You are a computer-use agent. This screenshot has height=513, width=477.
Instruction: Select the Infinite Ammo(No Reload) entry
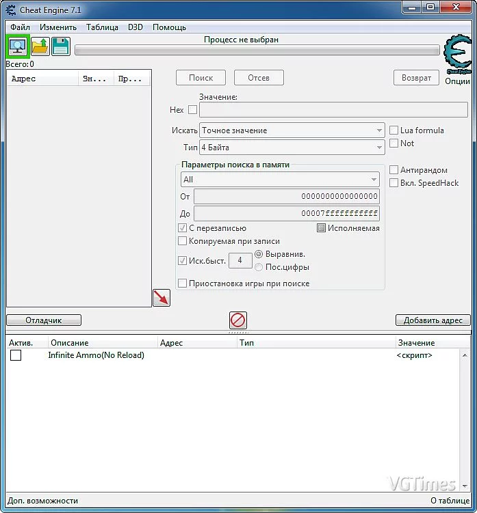tap(96, 355)
